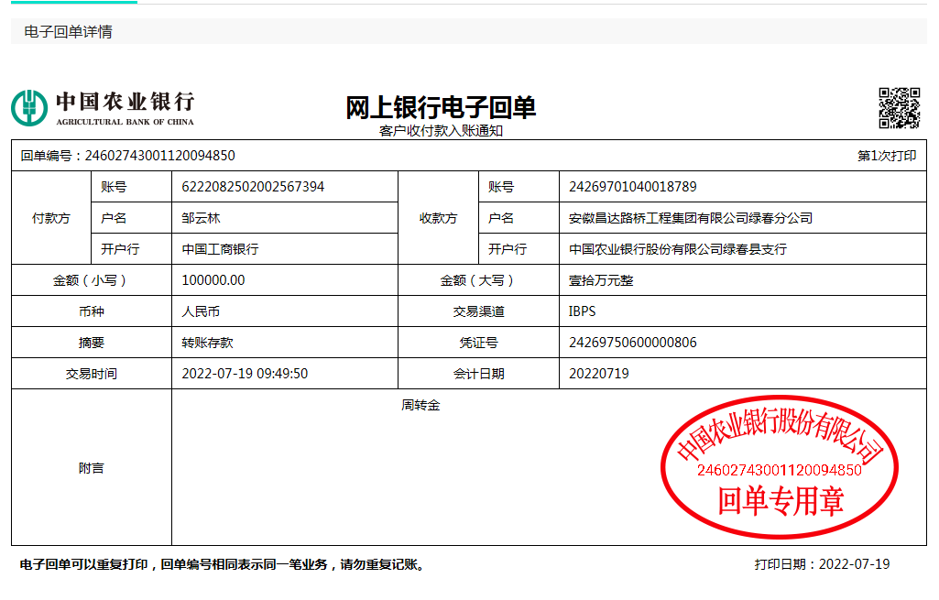Click the 网上银行电子回单 title
The height and width of the screenshot is (600, 939).
[x=441, y=107]
